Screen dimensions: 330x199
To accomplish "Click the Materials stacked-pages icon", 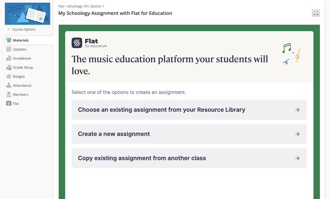I will (x=9, y=40).
